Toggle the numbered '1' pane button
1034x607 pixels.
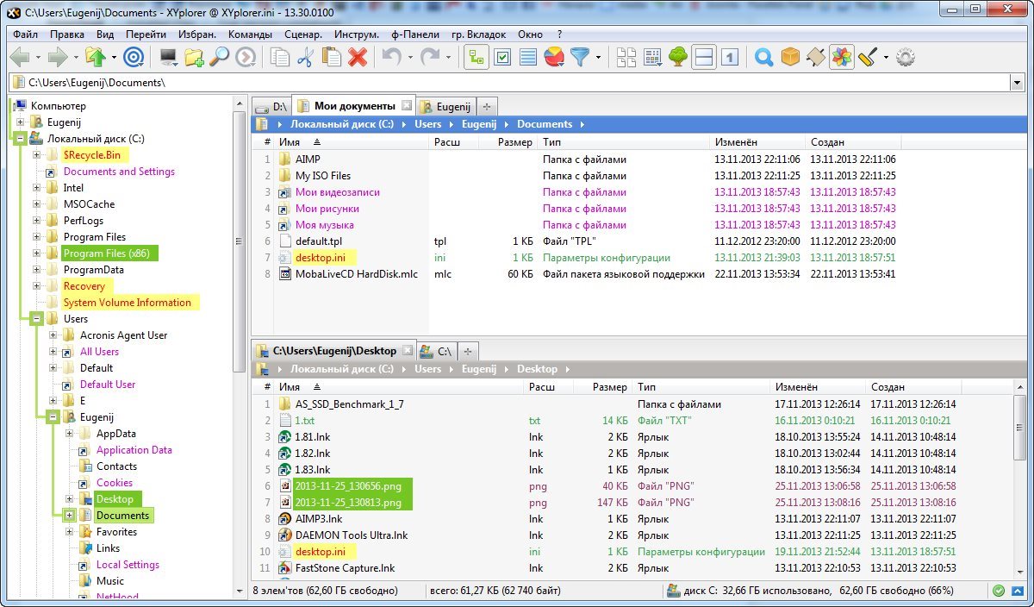point(730,58)
